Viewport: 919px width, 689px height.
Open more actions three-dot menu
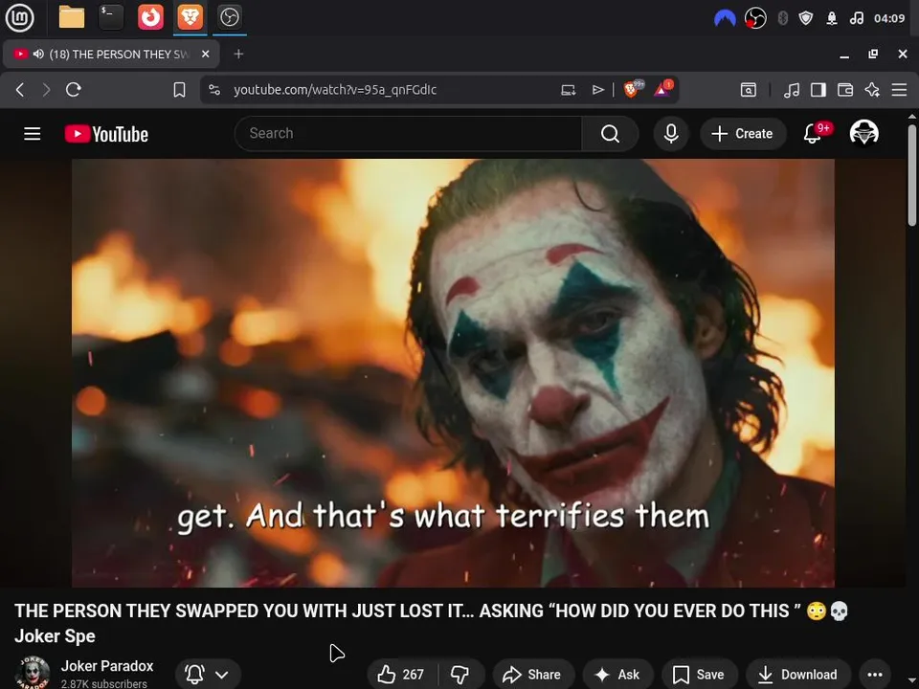pyautogui.click(x=875, y=675)
